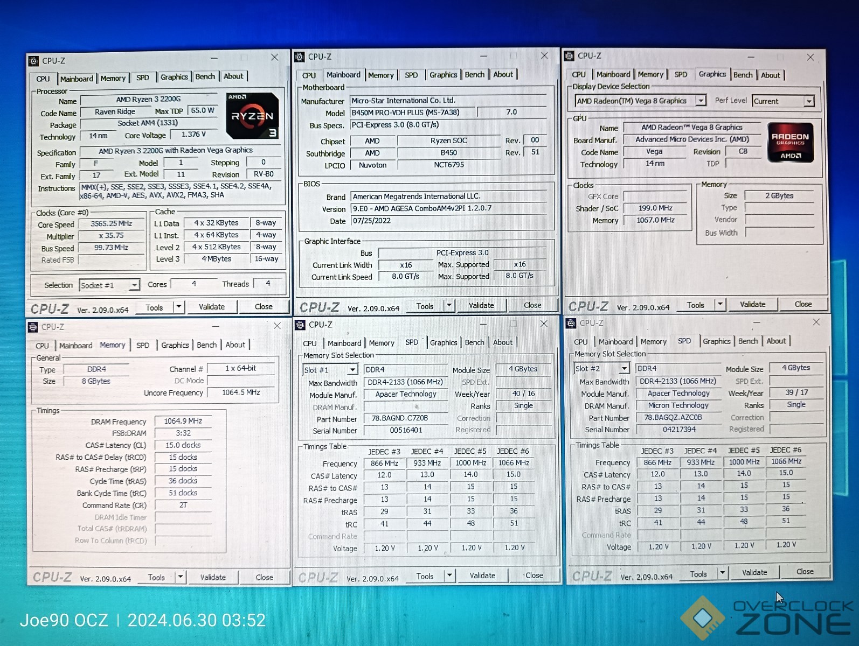The image size is (859, 646).
Task: Select the Graphics tab in the Slot #1 window
Action: [444, 342]
